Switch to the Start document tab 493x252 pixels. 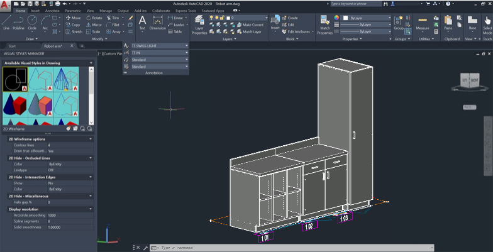13,46
